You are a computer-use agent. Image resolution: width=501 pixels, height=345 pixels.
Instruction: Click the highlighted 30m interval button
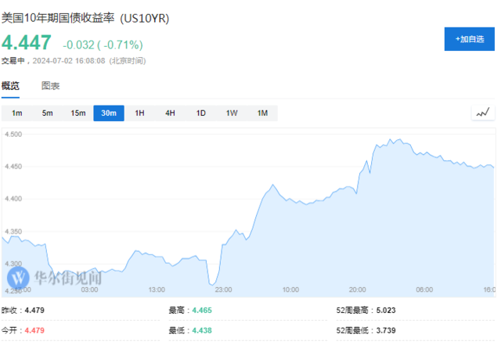(x=109, y=113)
